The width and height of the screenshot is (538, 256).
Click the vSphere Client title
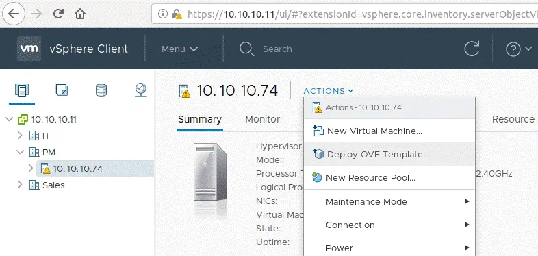88,49
